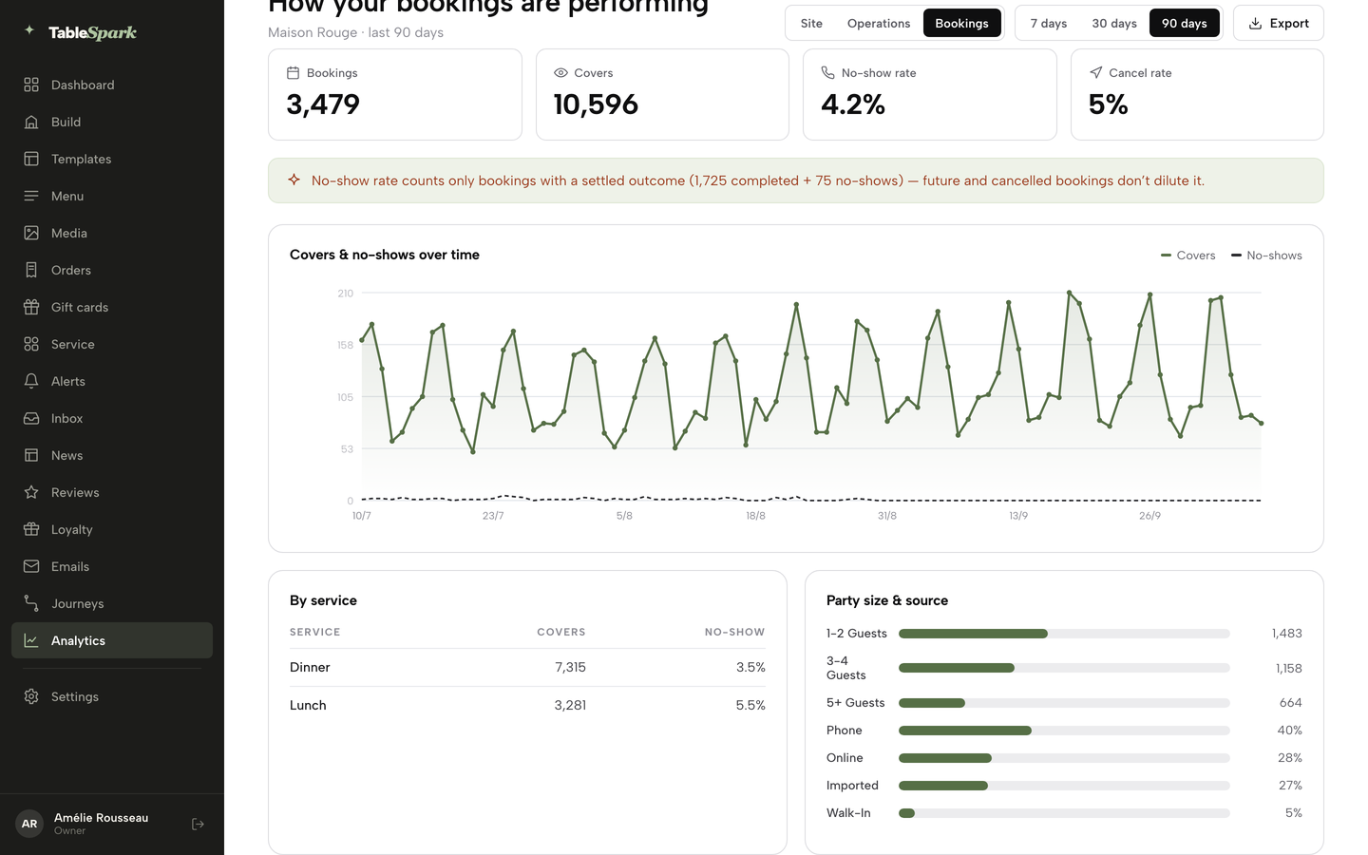
Task: Click the News newspaper icon
Action: tap(31, 455)
